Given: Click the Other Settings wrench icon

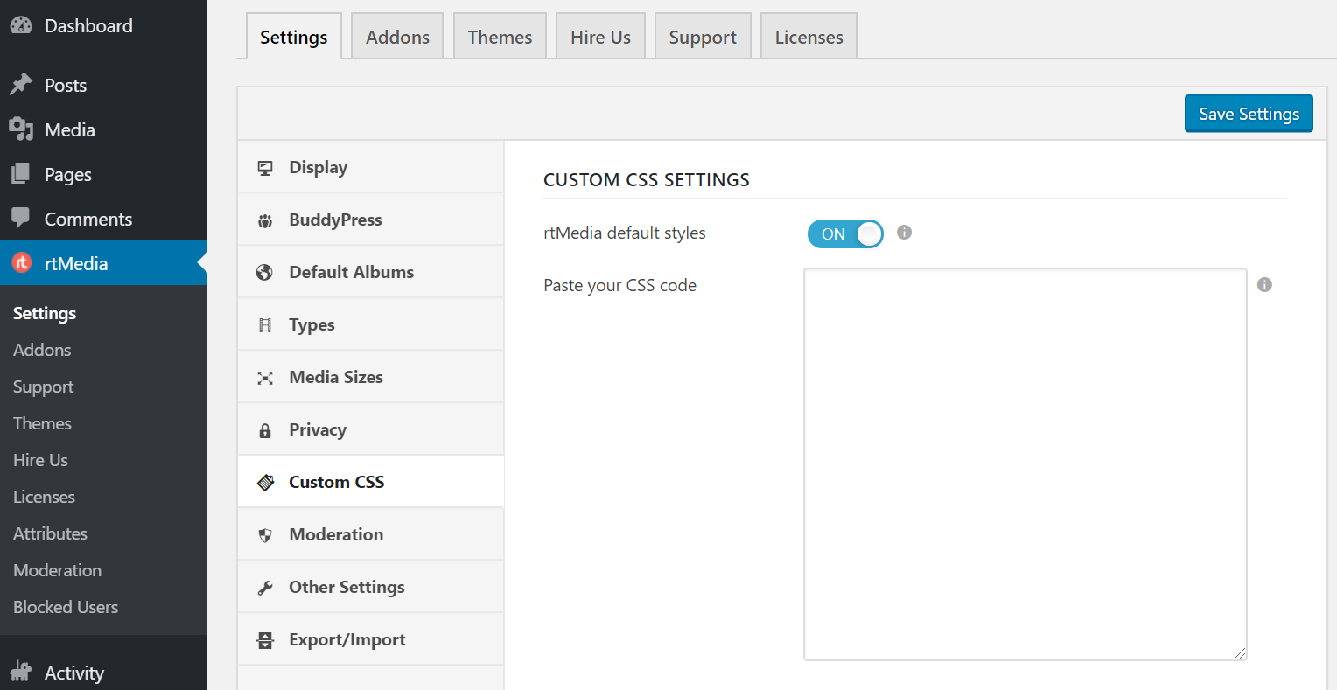Looking at the screenshot, I should point(265,586).
